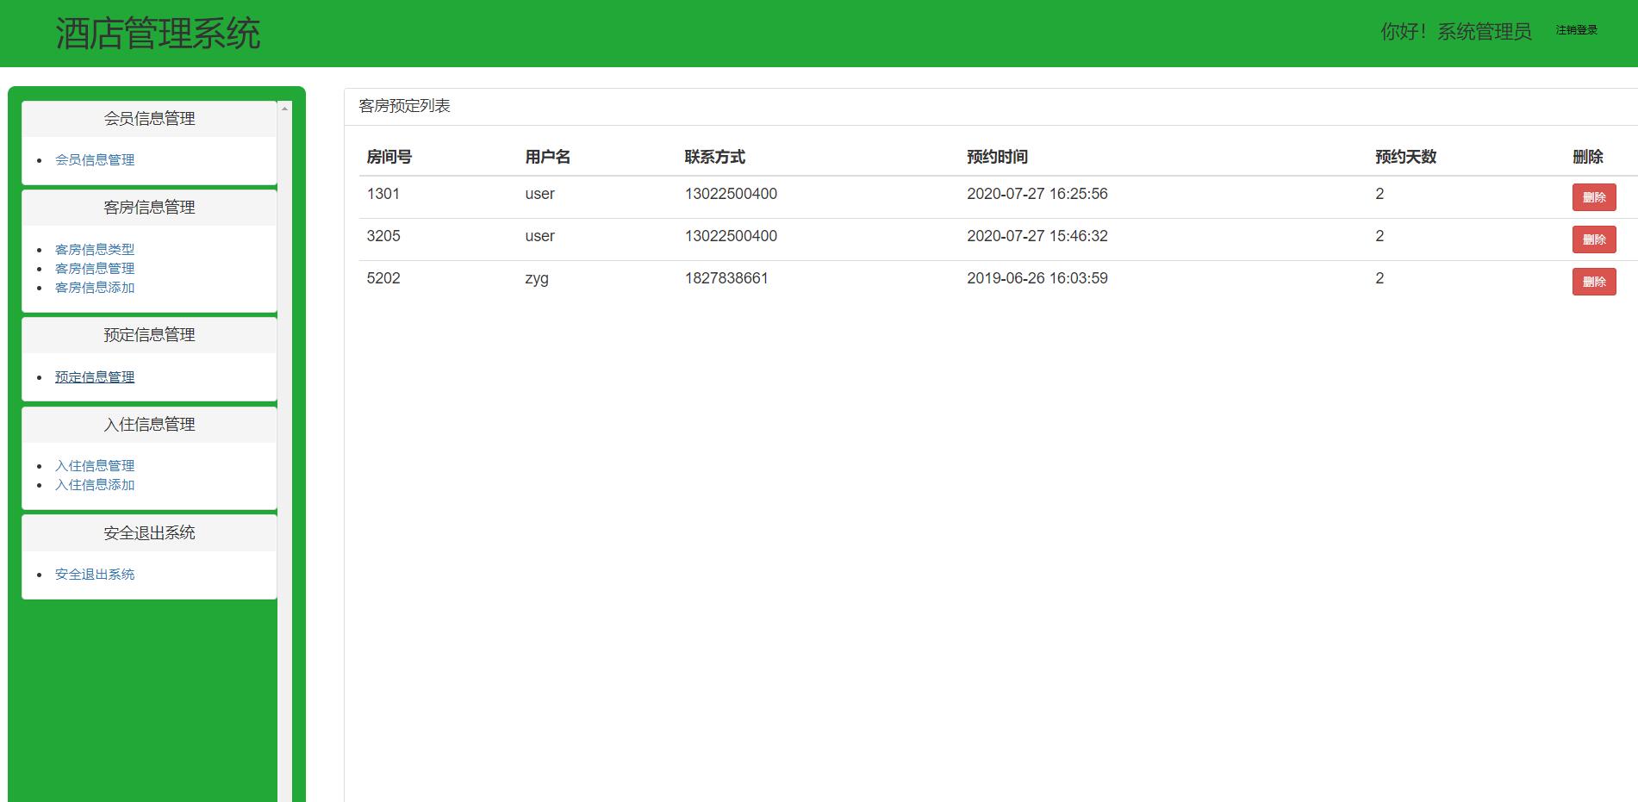Navigate to 入住信息管理 link
Viewport: 1638px width, 802px height.
(x=95, y=466)
